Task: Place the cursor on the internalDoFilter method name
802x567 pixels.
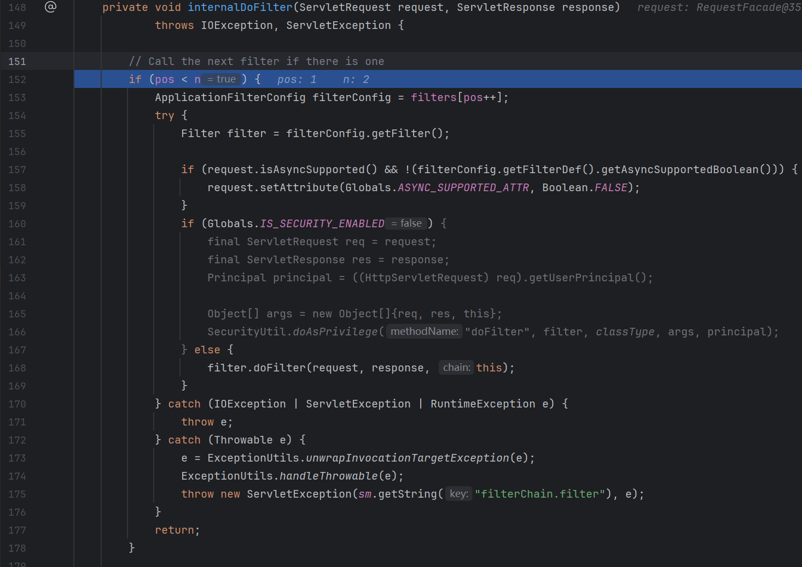Action: [x=240, y=8]
